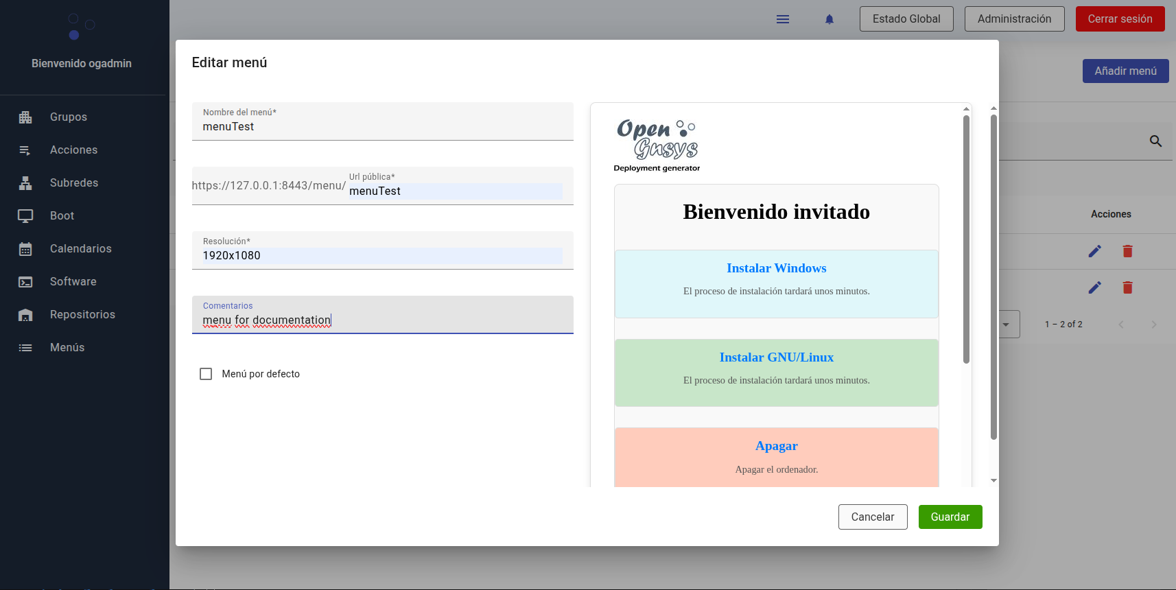Click the first row's pencil edit icon
This screenshot has height=590, width=1176.
pos(1094,251)
